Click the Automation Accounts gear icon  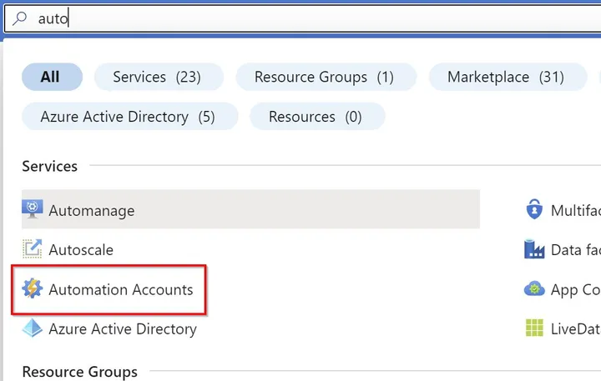click(33, 288)
